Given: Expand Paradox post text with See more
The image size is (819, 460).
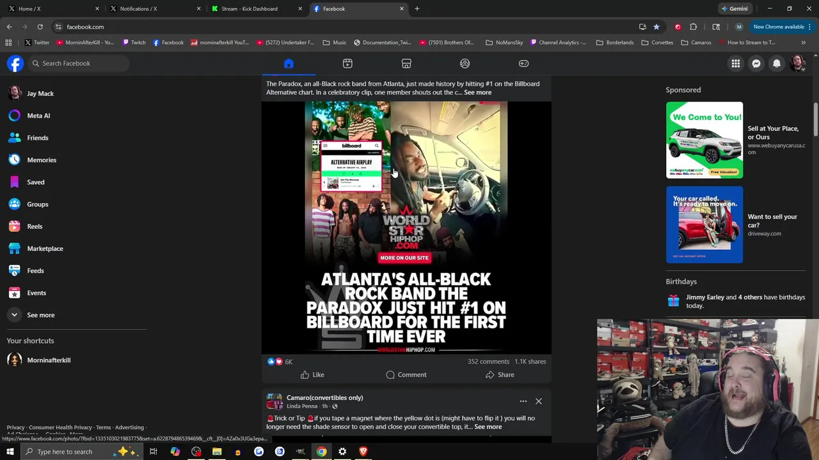Looking at the screenshot, I should point(478,93).
